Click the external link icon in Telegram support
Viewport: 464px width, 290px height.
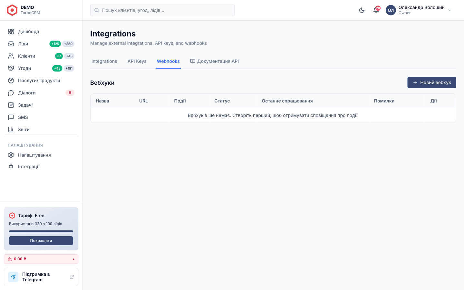point(72,277)
